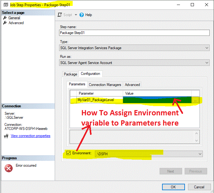Viewport: 214px width, 193px height.
Task: Click the General page wrench icon
Action: pos(5,18)
